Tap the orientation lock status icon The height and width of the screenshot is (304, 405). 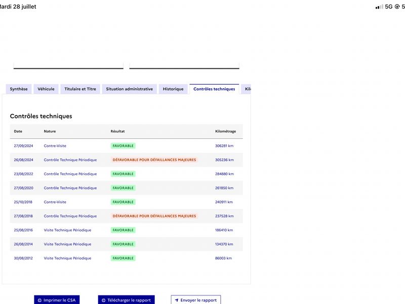tap(397, 7)
